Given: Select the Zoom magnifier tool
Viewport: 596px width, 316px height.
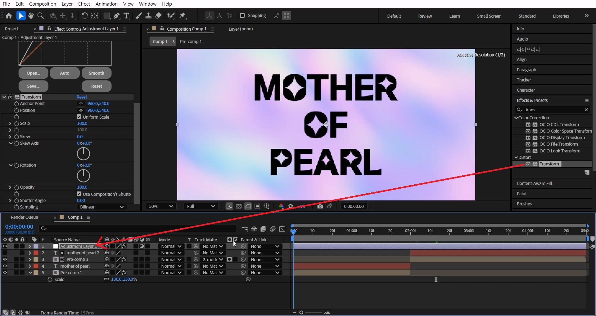Looking at the screenshot, I should tap(40, 16).
